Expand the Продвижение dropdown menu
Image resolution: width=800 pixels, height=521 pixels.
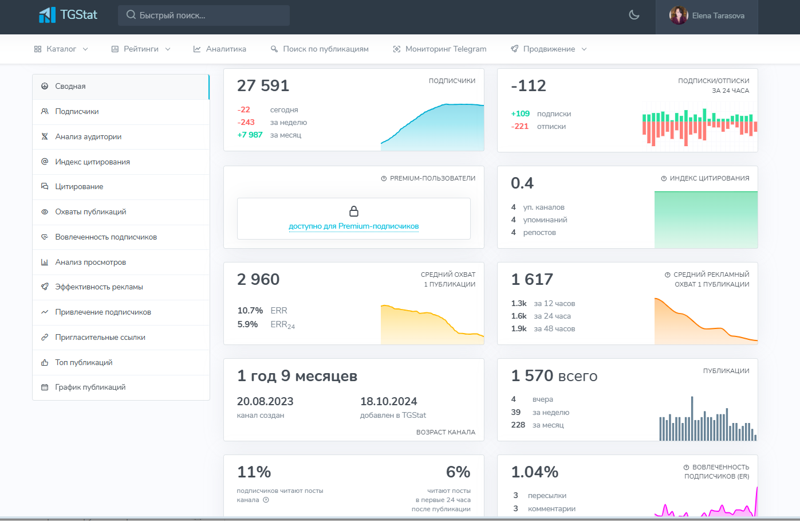549,49
